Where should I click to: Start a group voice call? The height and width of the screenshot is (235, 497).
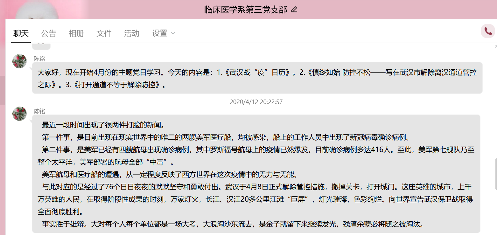pyautogui.click(x=488, y=31)
